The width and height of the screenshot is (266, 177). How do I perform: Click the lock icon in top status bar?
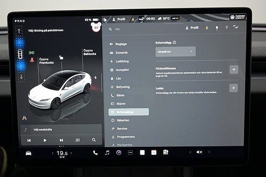[105, 19]
